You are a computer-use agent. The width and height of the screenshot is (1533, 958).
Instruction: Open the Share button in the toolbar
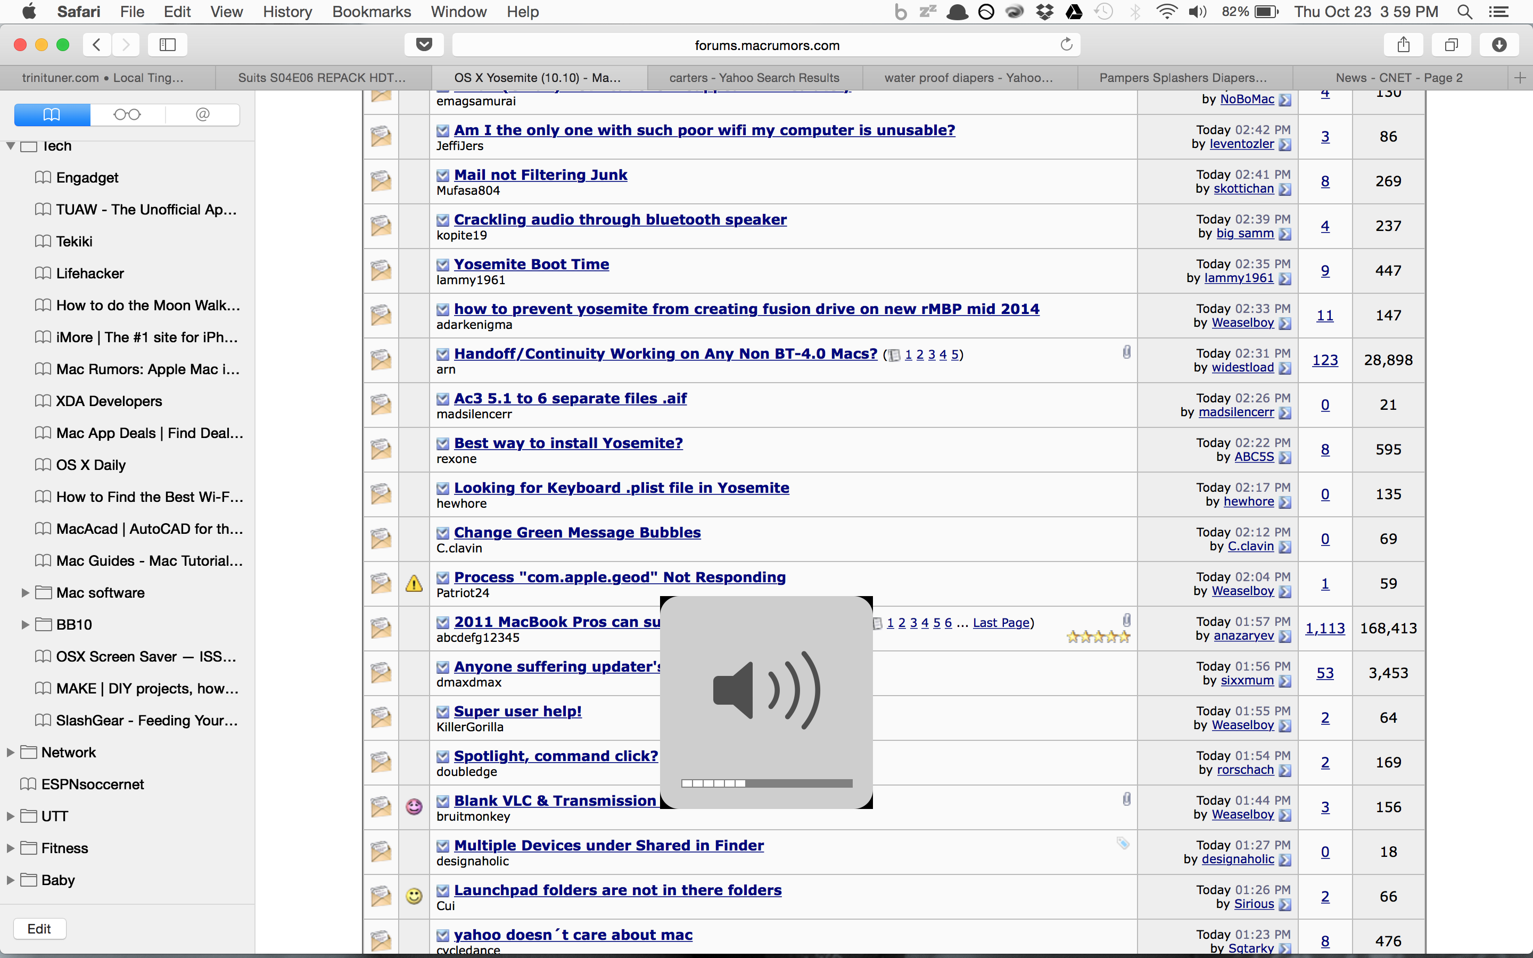click(x=1404, y=44)
